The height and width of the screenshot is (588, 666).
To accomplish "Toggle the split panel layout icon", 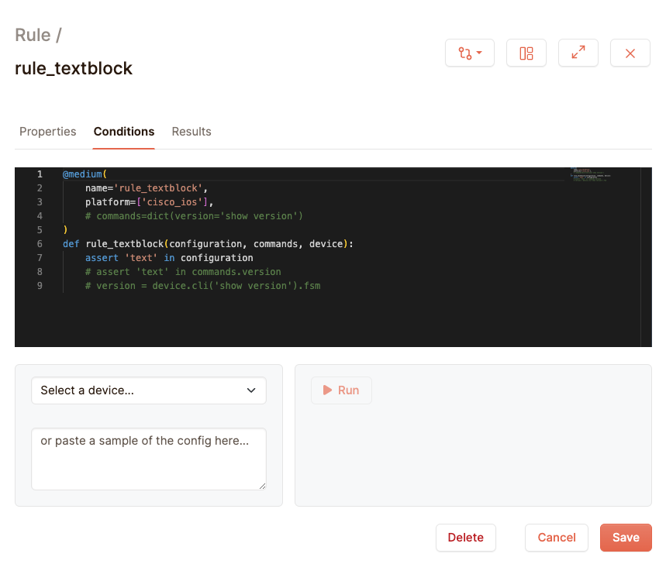I will [x=526, y=53].
